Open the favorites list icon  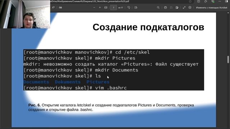(x=206, y=1)
